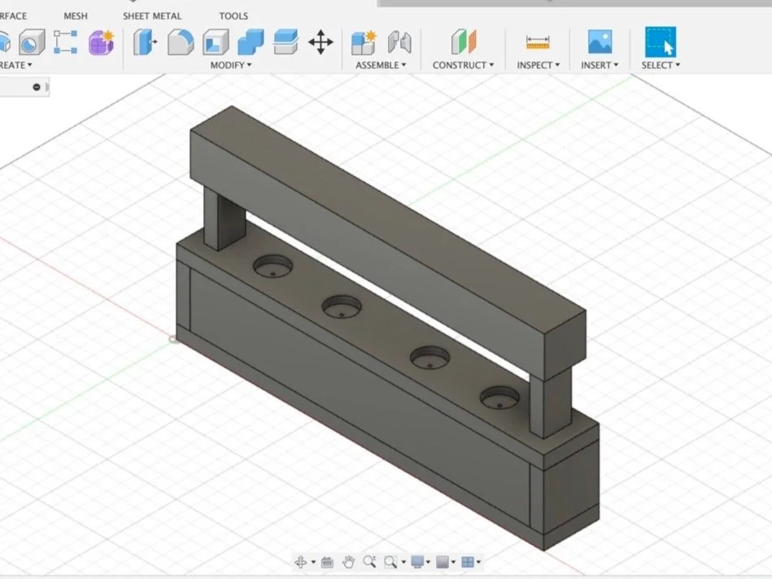The width and height of the screenshot is (772, 579).
Task: Expand the Orbit options arrow
Action: click(313, 562)
